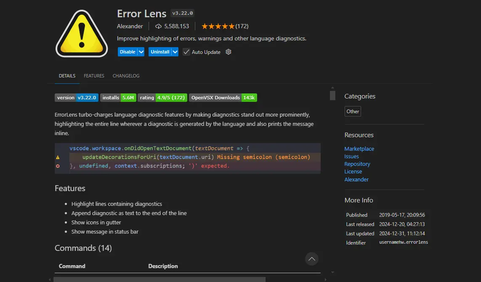Expand the Disable button dropdown arrow
Image resolution: width=481 pixels, height=282 pixels.
pyautogui.click(x=141, y=52)
